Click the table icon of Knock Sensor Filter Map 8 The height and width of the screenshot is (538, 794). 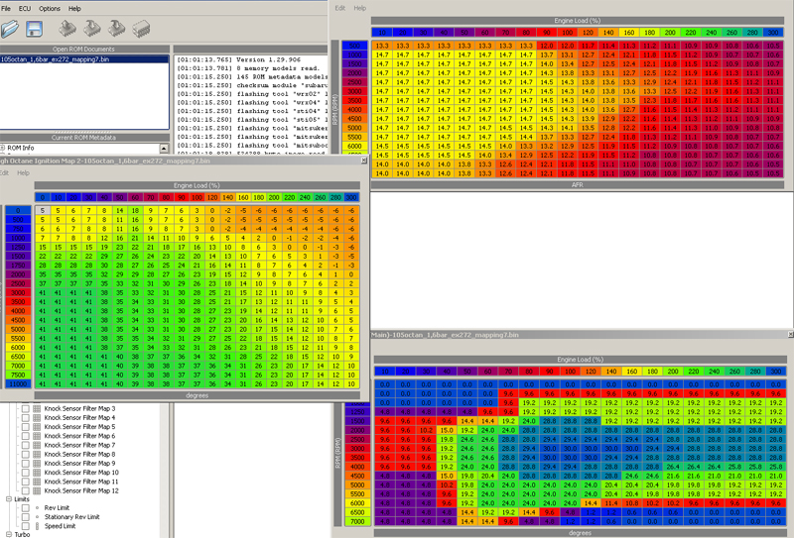coord(37,454)
